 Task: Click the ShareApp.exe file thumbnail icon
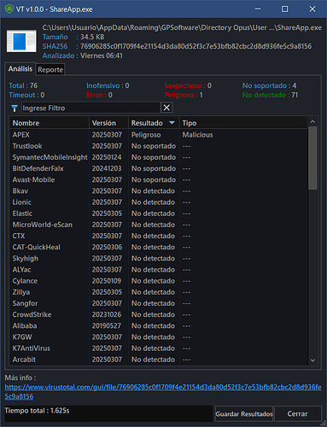[21, 42]
